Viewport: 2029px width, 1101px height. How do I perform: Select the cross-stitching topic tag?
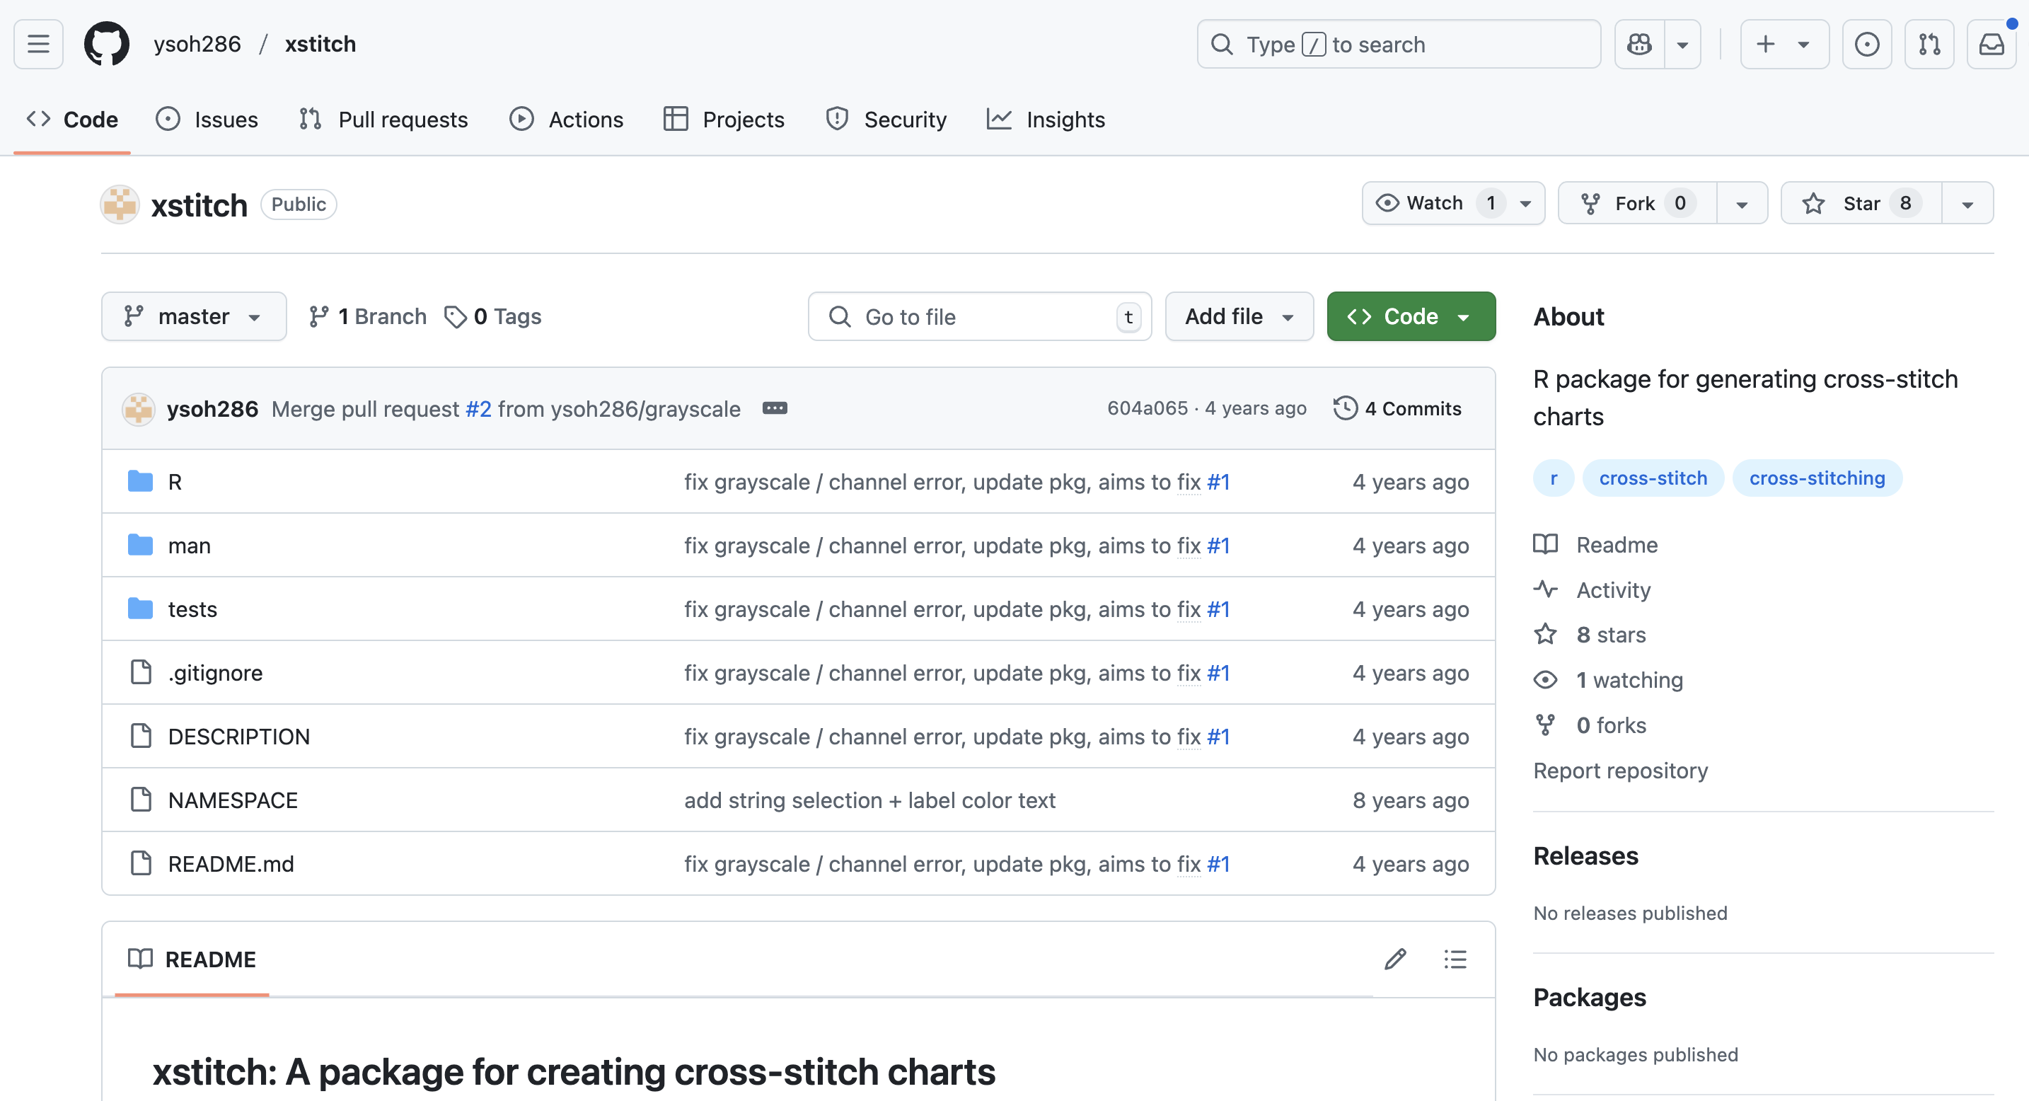pyautogui.click(x=1817, y=478)
